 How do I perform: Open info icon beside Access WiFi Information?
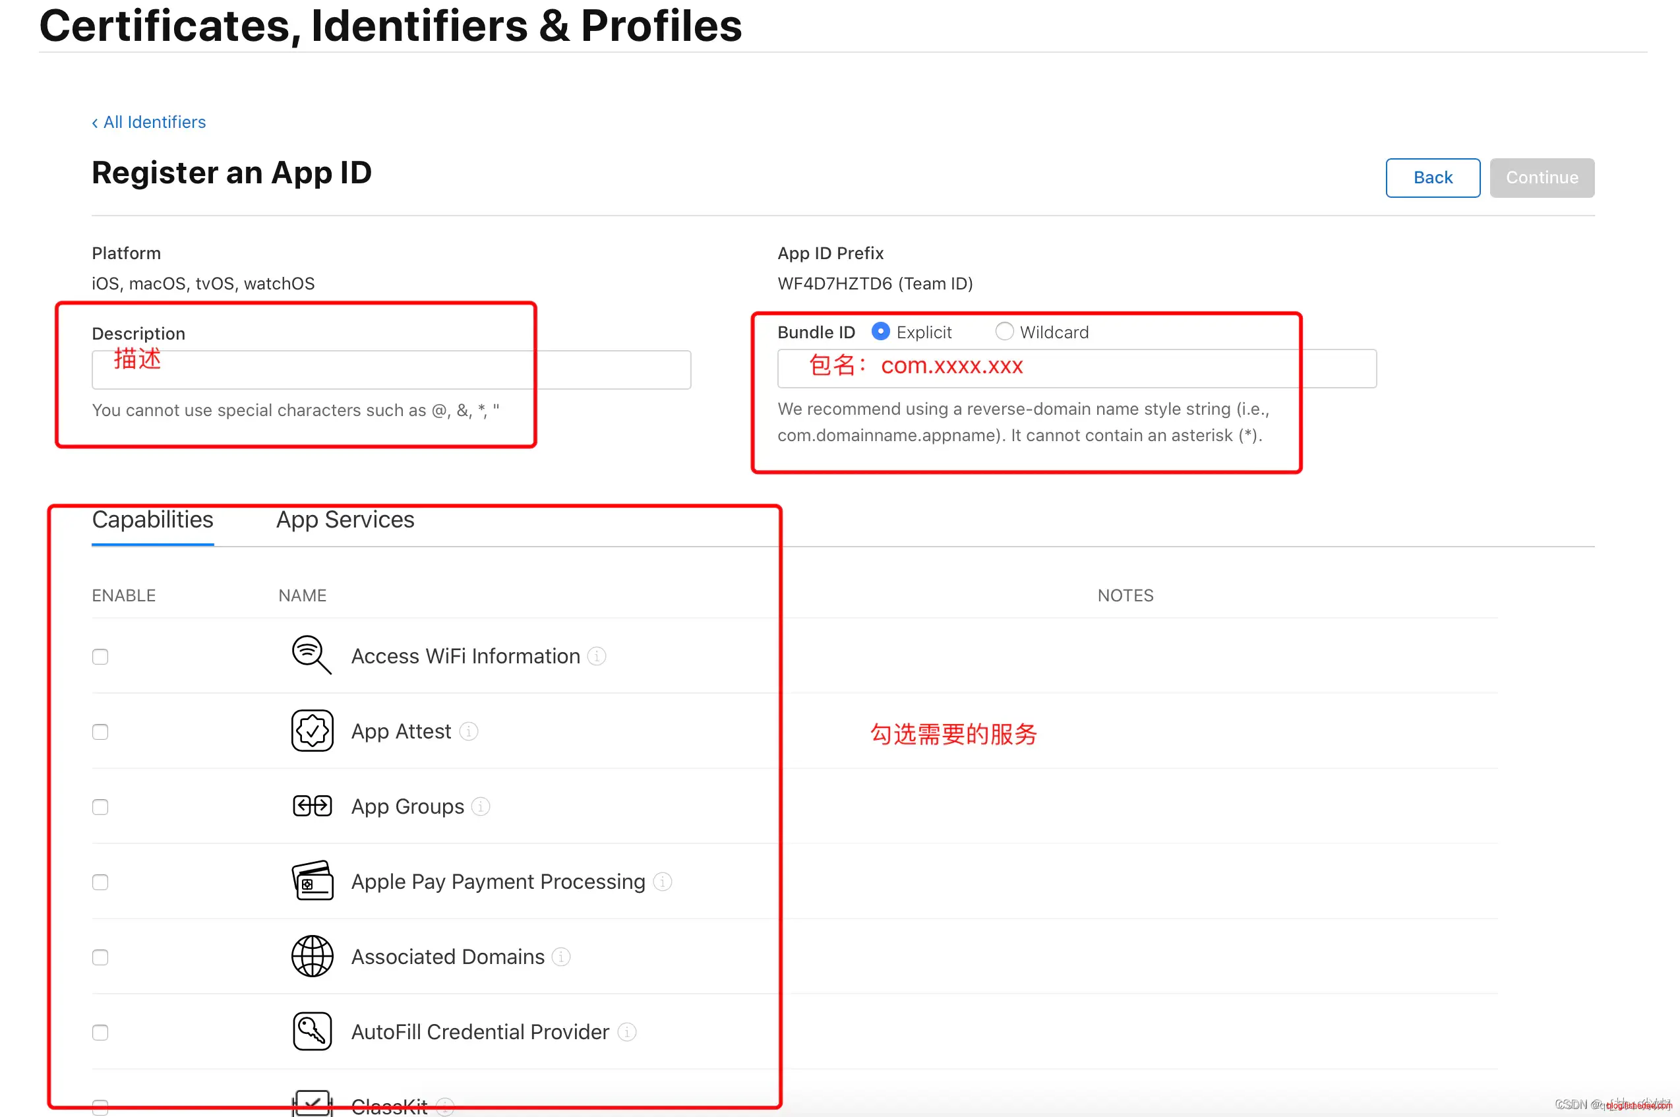[597, 656]
